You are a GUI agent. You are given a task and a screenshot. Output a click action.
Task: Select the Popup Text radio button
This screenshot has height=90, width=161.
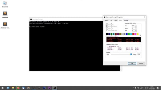[x=106, y=28]
